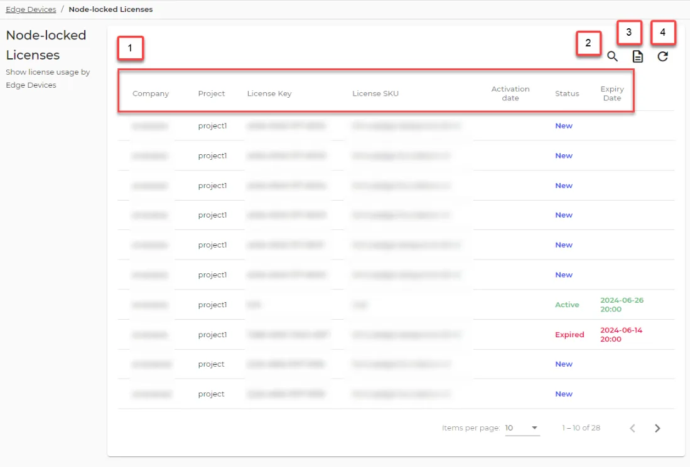Select the Expired status cell
Viewport: 690px width, 467px height.
[569, 334]
